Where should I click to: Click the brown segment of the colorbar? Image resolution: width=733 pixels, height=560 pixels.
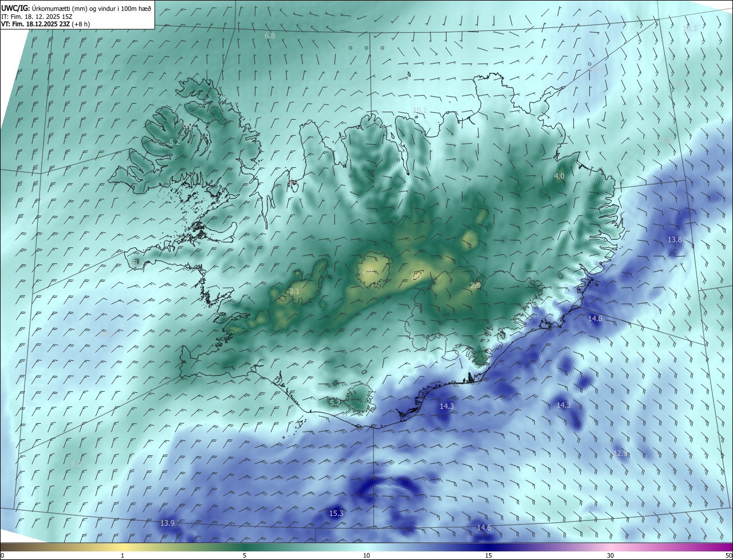point(29,547)
